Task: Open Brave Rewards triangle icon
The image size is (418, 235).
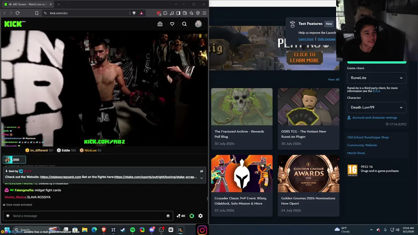Action: pos(141,13)
